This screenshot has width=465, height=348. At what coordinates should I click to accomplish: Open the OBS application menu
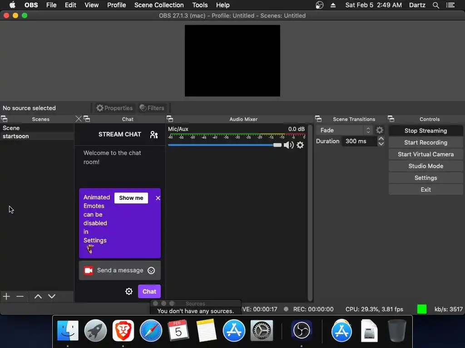tap(31, 5)
